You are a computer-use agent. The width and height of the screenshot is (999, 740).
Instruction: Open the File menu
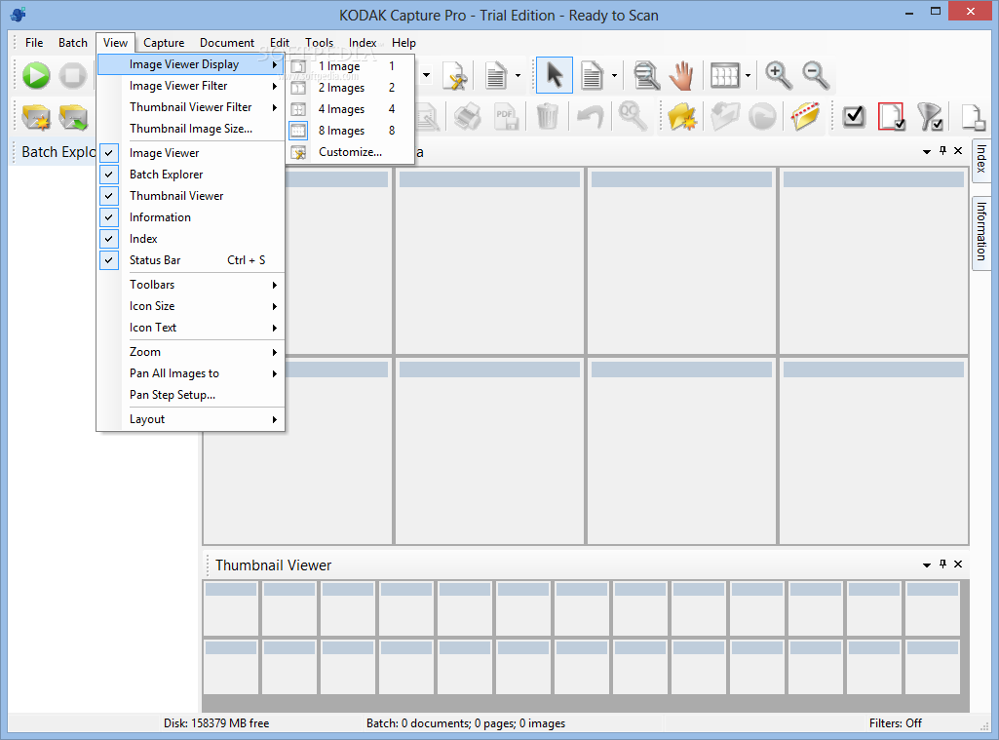tap(34, 43)
